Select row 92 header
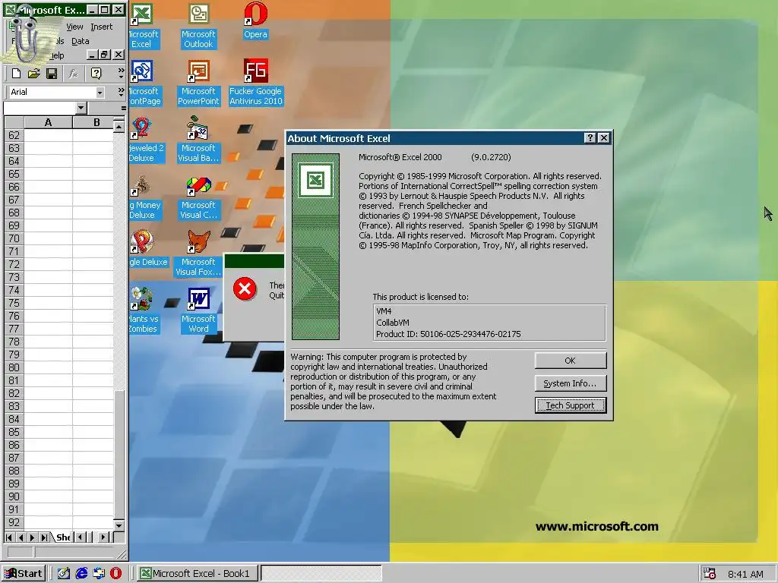This screenshot has height=583, width=778. (x=14, y=522)
